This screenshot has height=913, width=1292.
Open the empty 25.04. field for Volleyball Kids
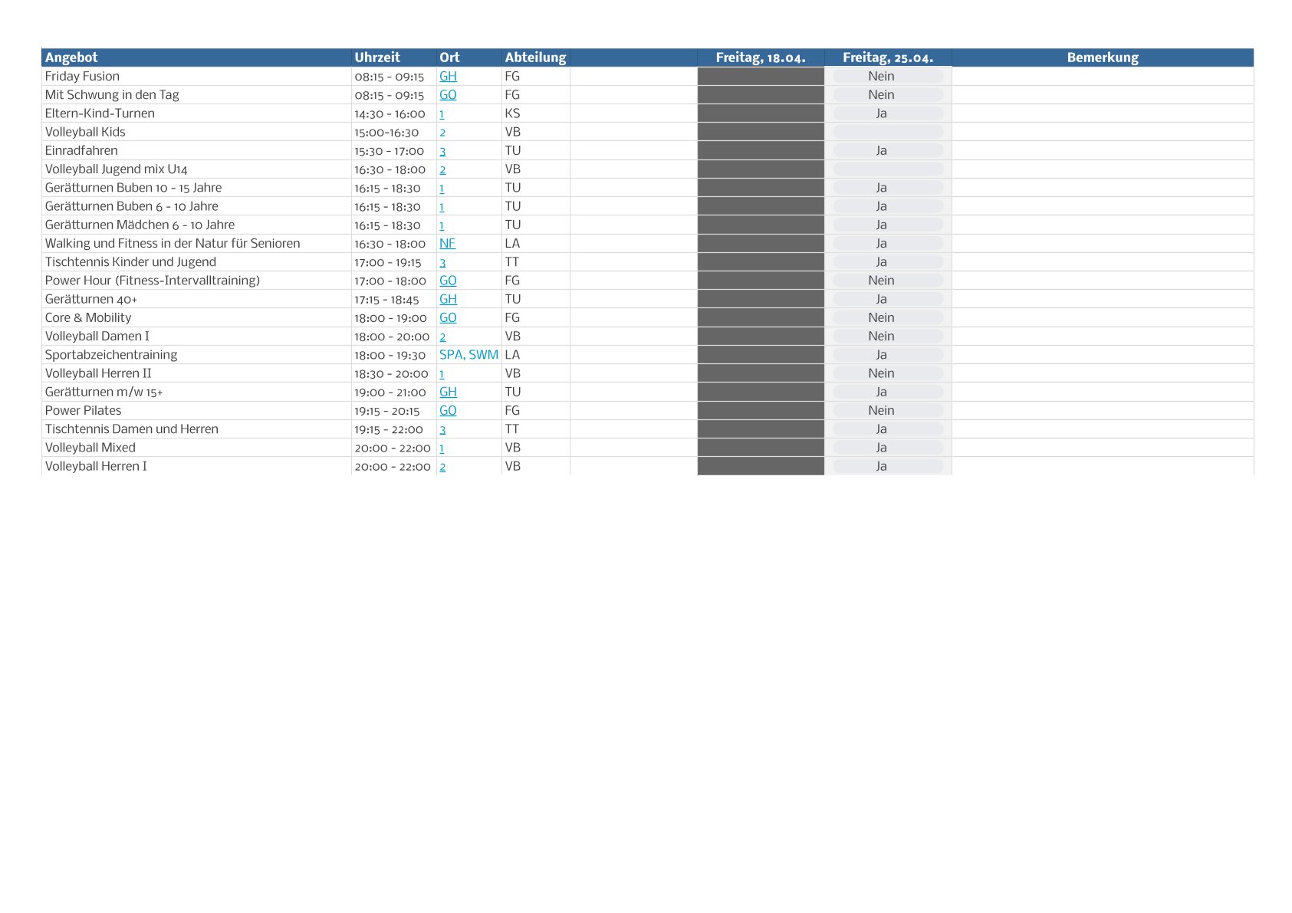(x=888, y=132)
